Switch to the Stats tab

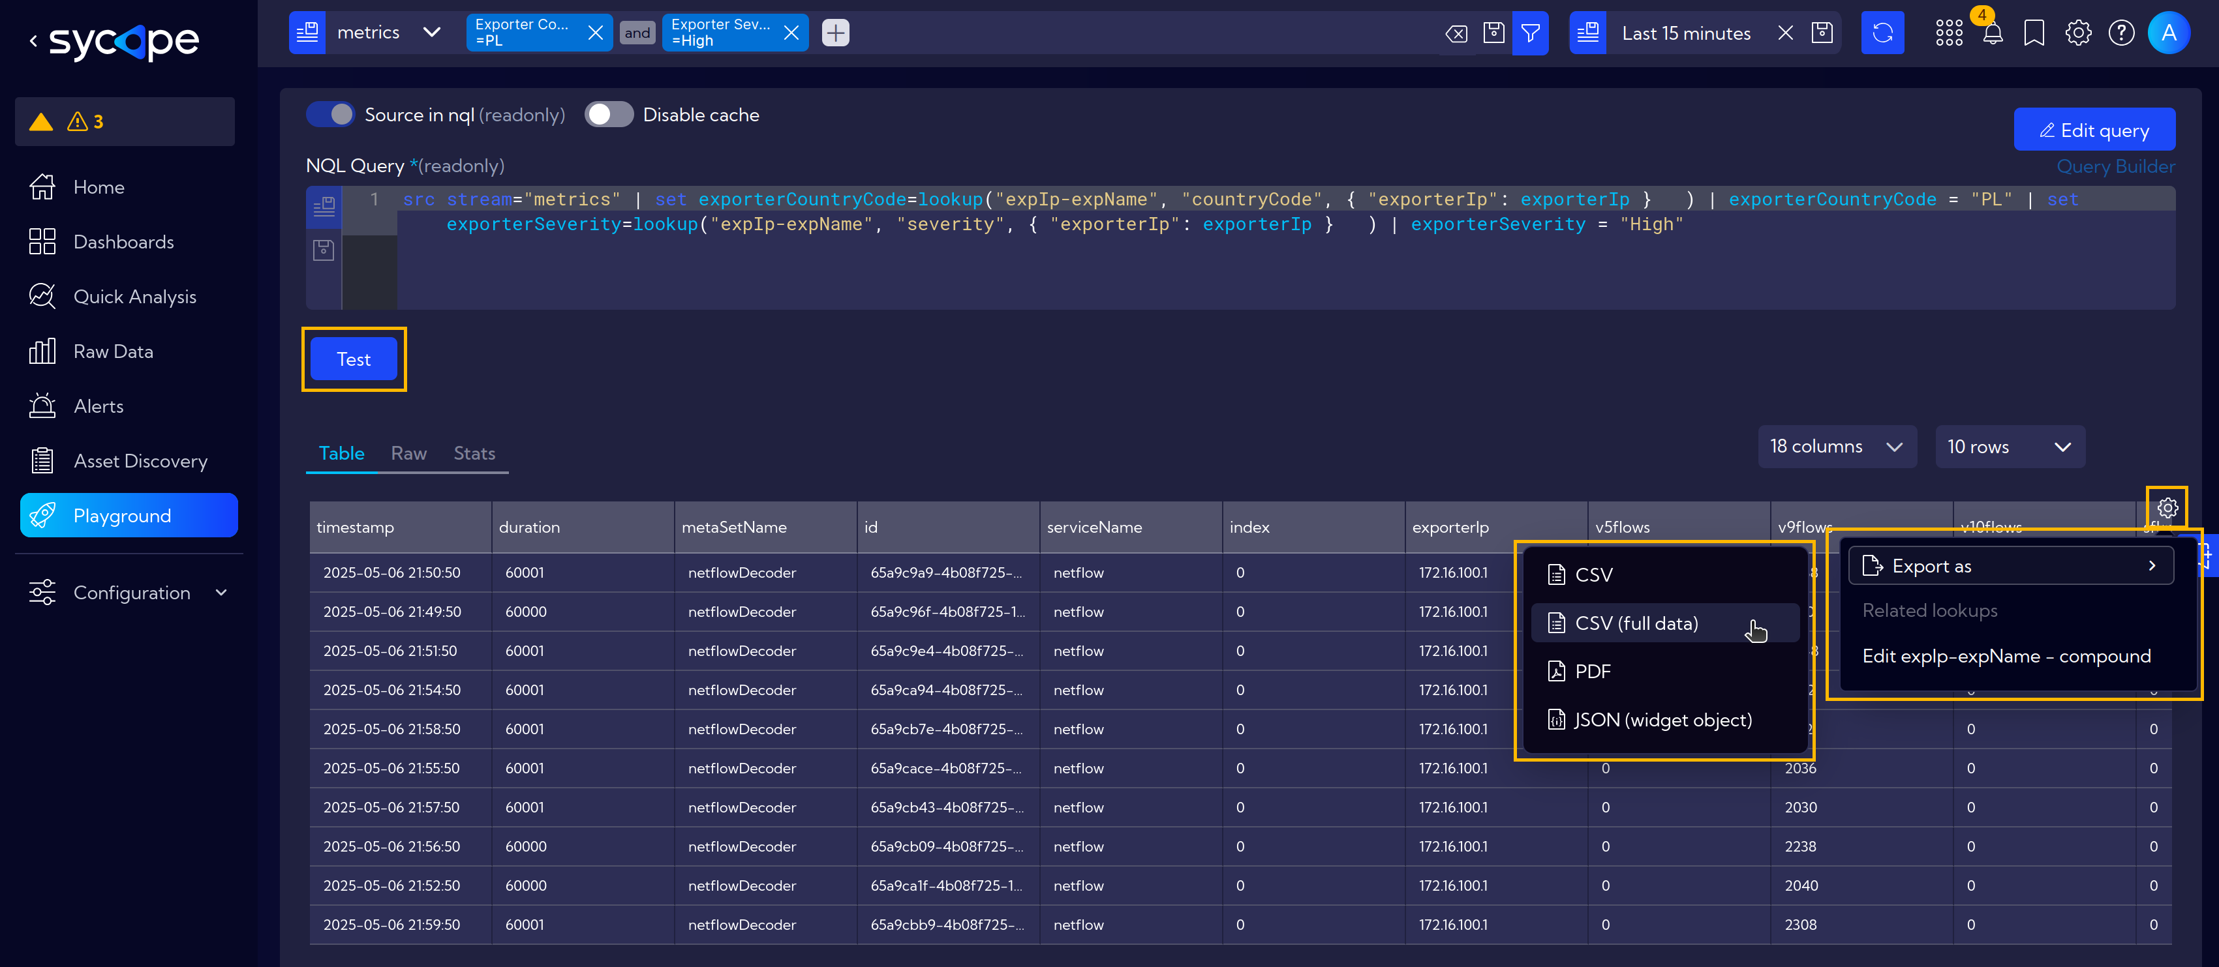pyautogui.click(x=474, y=453)
